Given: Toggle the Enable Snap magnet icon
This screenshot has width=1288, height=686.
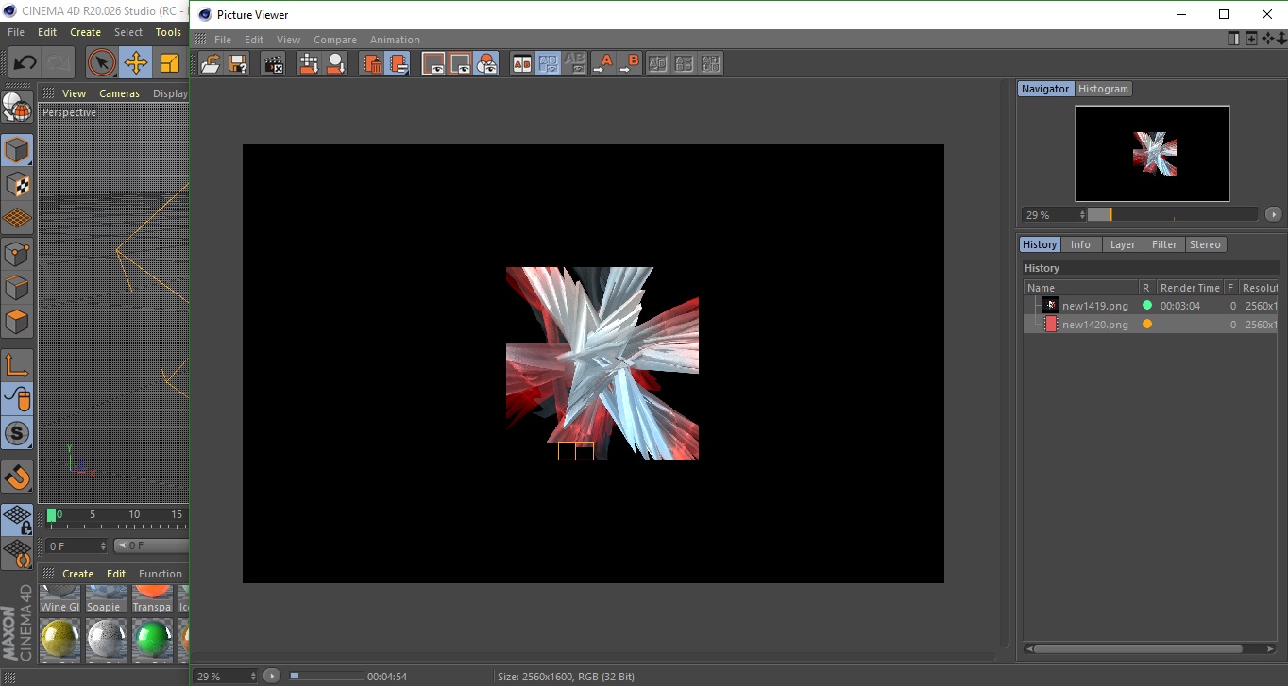Looking at the screenshot, I should point(17,477).
